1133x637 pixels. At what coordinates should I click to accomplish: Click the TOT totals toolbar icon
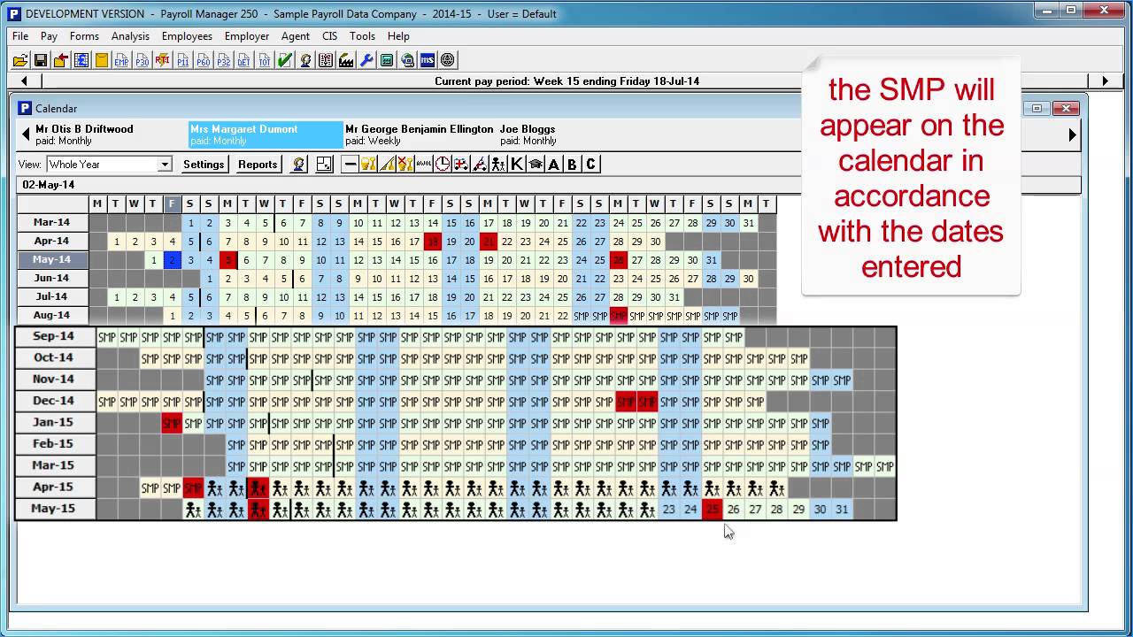click(x=264, y=60)
